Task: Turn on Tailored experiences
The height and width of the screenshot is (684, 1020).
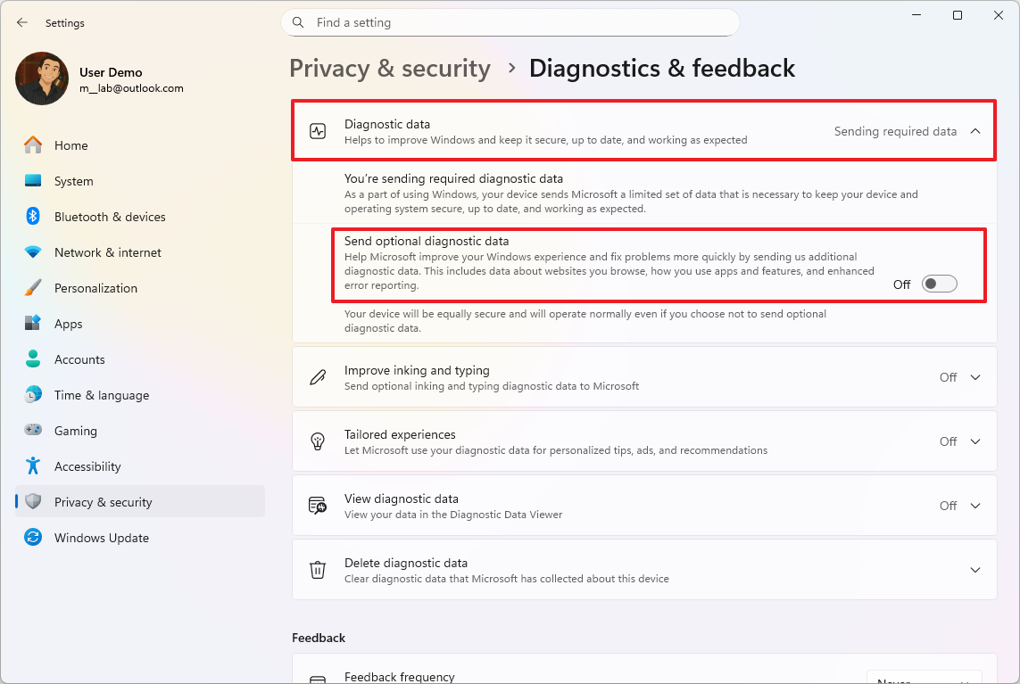Action: pyautogui.click(x=958, y=441)
